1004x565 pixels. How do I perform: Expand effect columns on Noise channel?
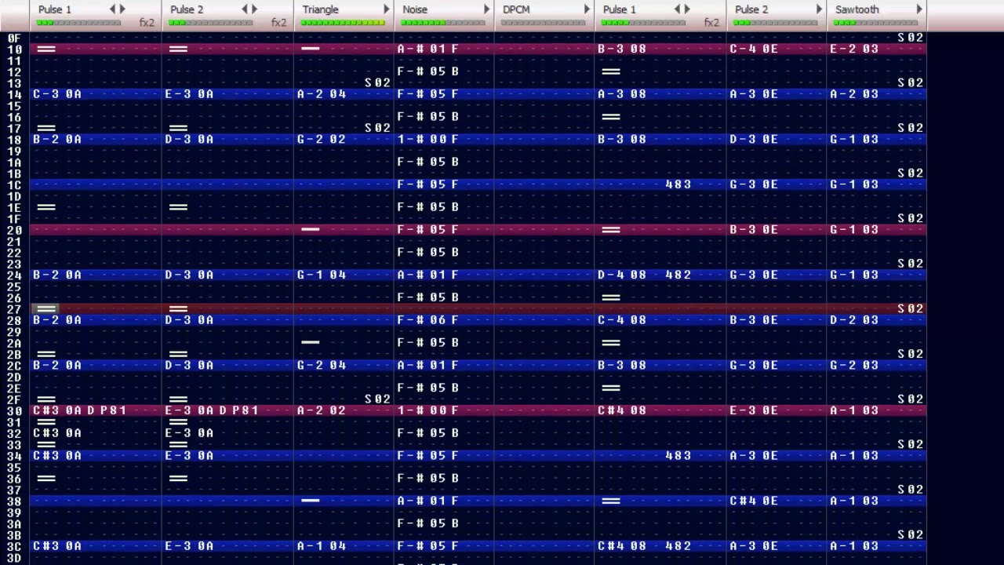tap(486, 9)
